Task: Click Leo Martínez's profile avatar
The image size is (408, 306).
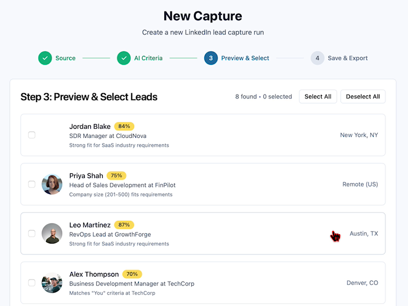Action: [52, 234]
